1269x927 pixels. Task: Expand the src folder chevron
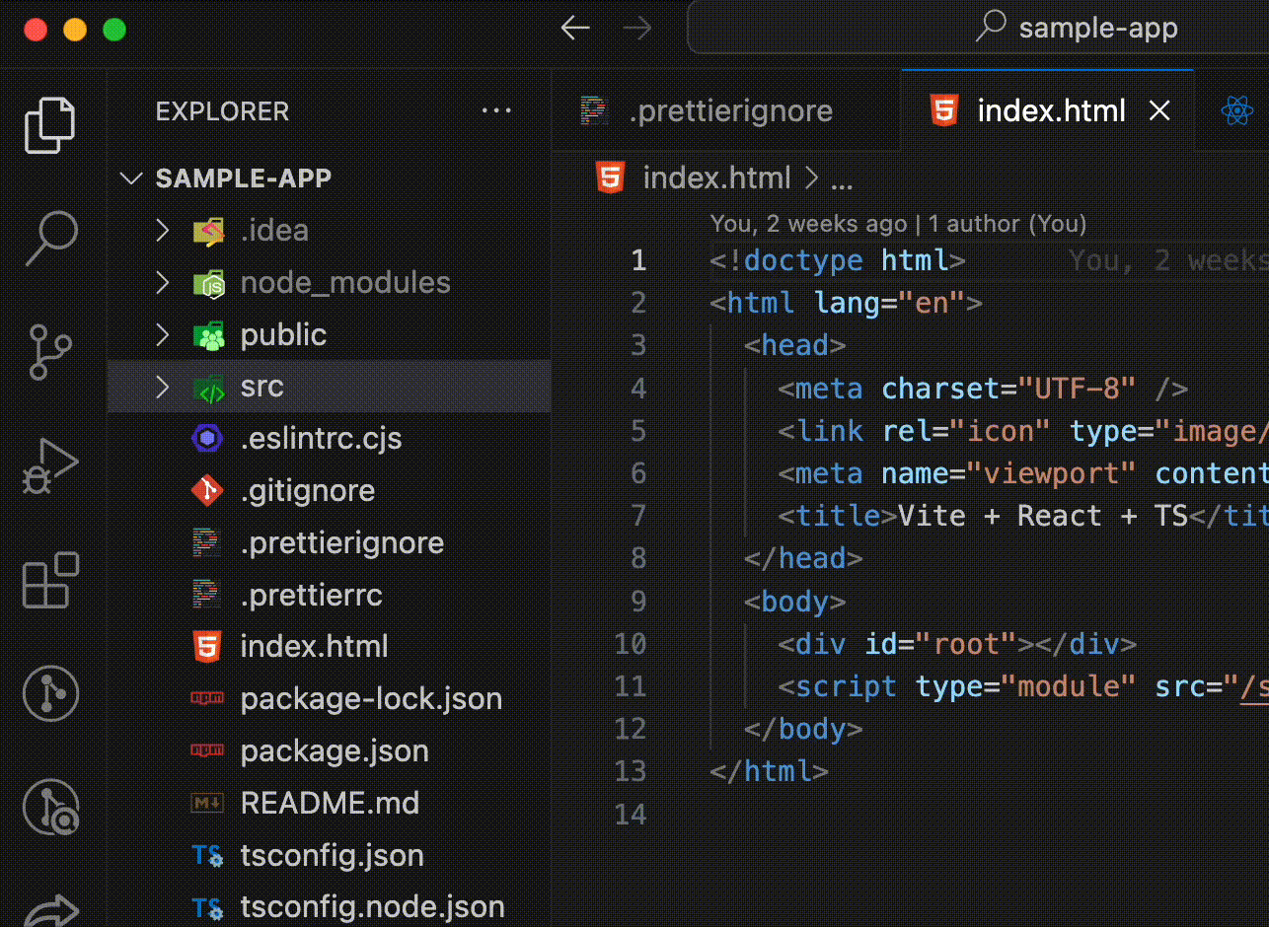pos(163,388)
